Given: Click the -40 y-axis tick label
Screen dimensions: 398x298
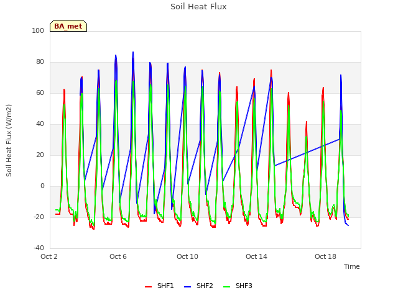Looking at the screenshot, I should click(39, 248).
